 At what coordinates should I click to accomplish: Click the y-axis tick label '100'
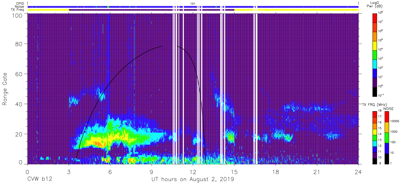[17, 15]
